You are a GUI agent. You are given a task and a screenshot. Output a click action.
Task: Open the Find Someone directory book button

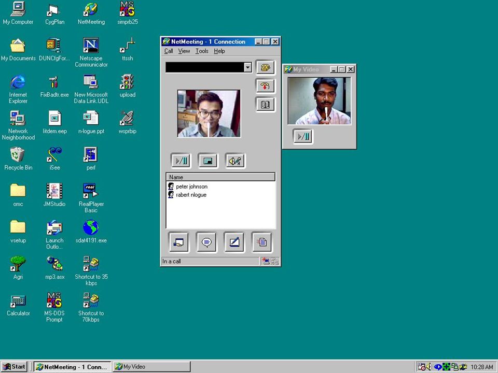(265, 104)
